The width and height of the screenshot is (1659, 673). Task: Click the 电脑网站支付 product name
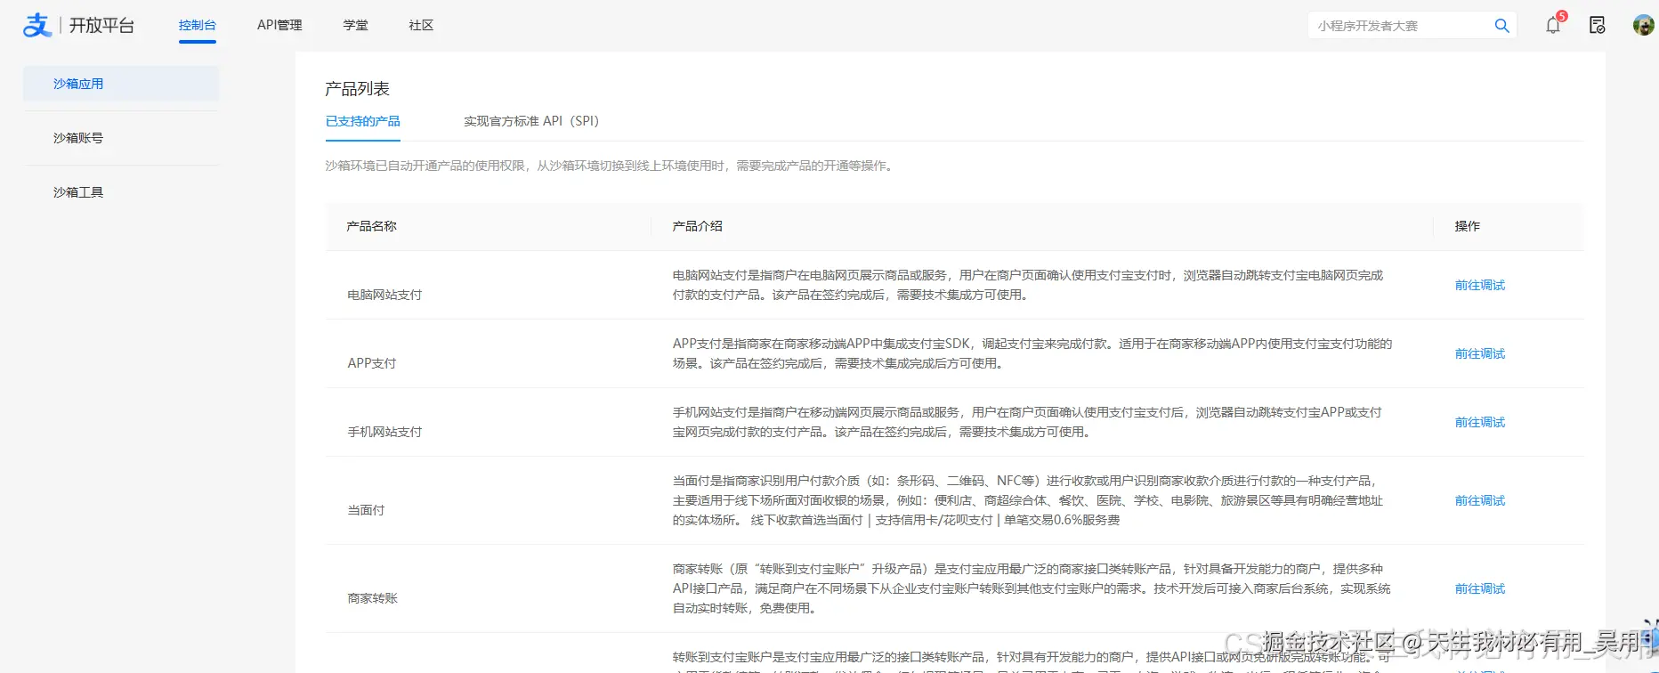pyautogui.click(x=384, y=295)
